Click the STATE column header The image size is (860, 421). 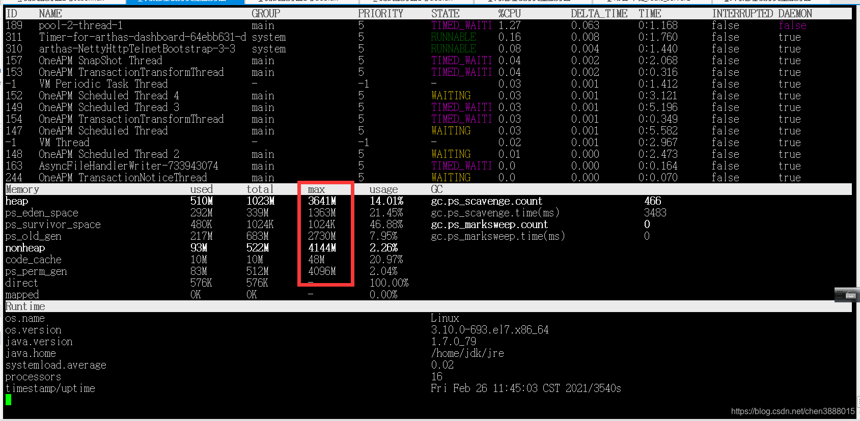[x=445, y=14]
